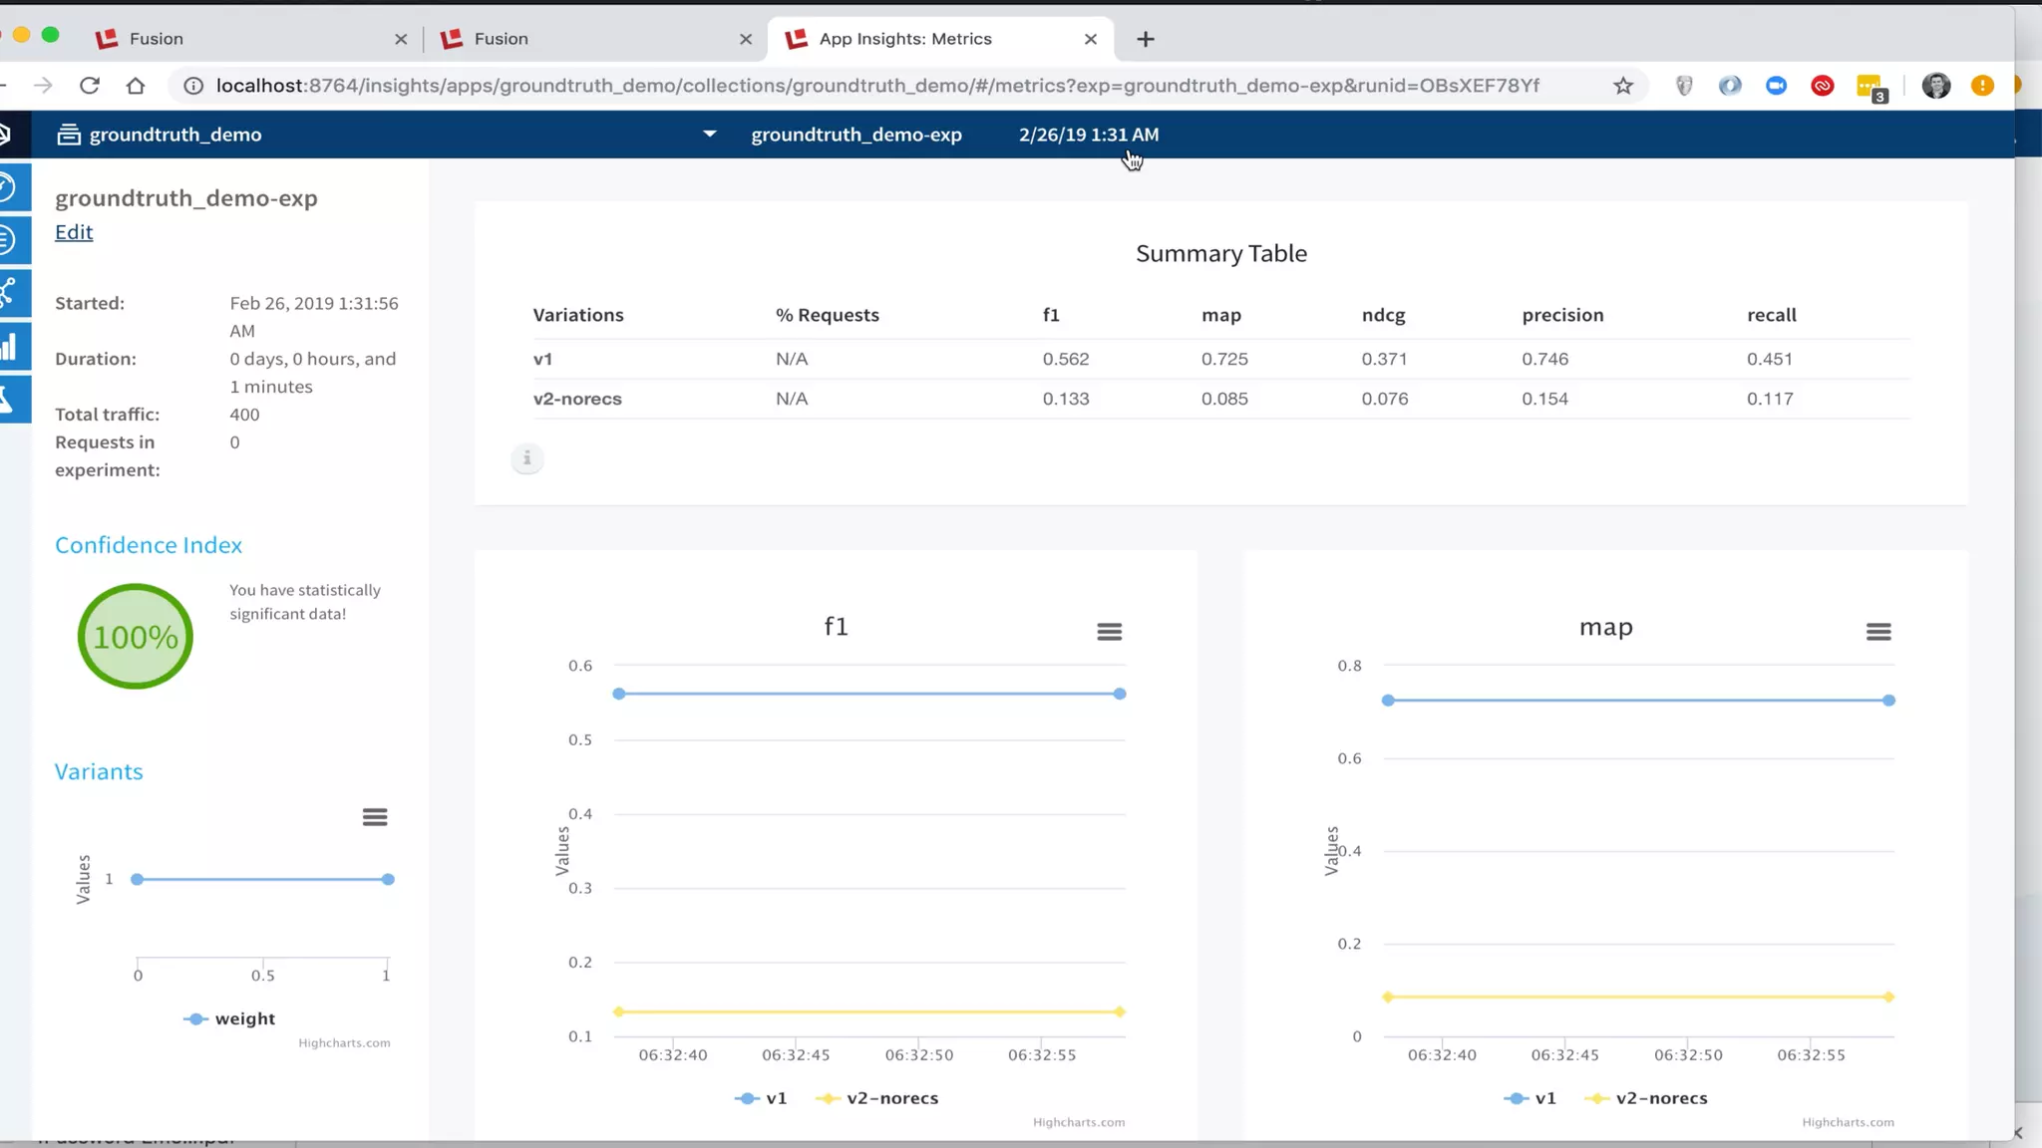Image resolution: width=2042 pixels, height=1148 pixels.
Task: Click the 2/26/19 1:31 AM run selector
Action: [1088, 135]
